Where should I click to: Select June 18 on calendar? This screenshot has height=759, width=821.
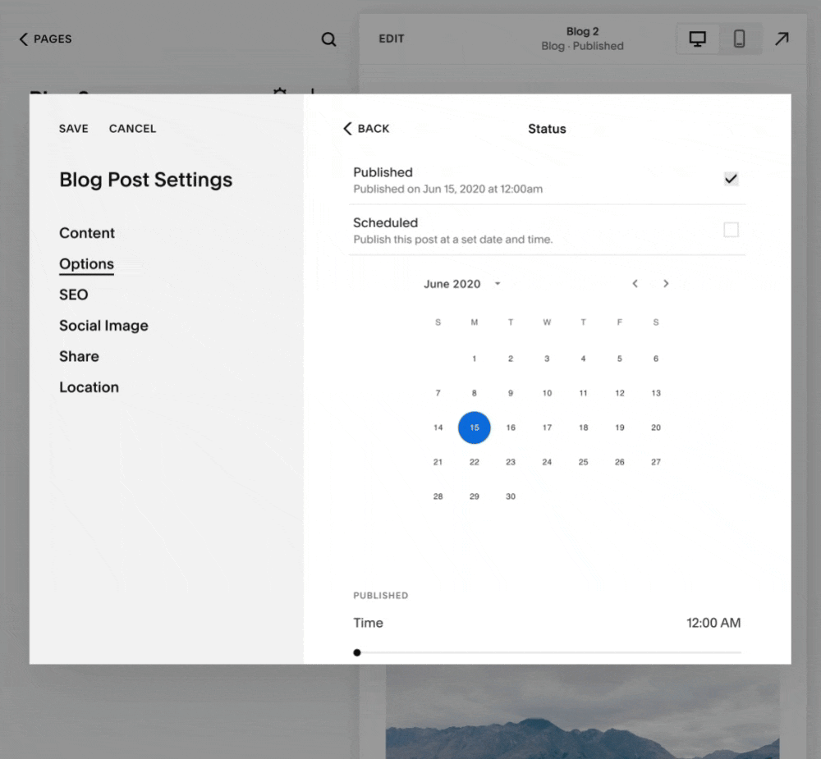tap(583, 428)
